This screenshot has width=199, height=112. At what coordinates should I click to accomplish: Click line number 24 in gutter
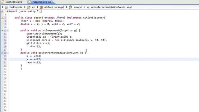[x=5, y=72]
